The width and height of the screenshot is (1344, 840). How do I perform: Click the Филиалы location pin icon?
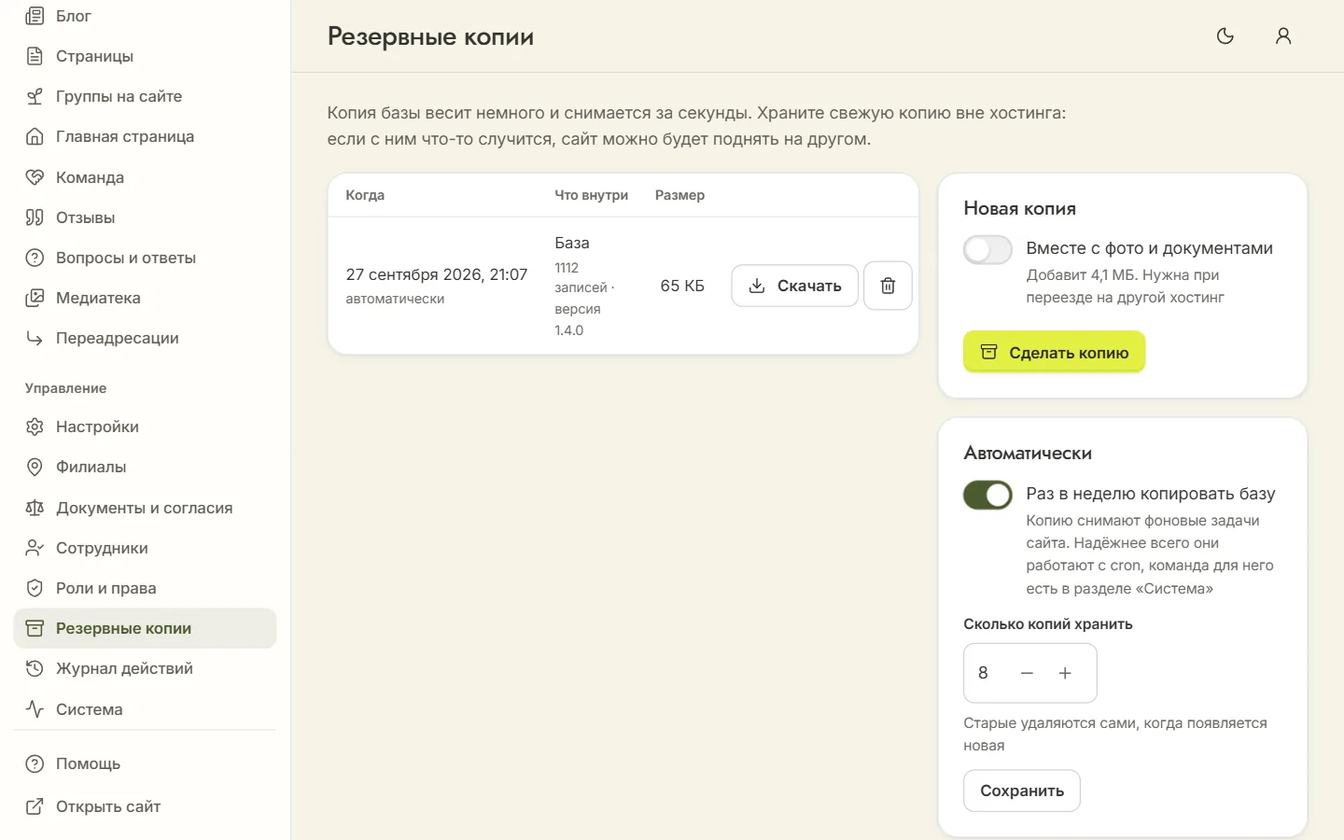(x=35, y=467)
